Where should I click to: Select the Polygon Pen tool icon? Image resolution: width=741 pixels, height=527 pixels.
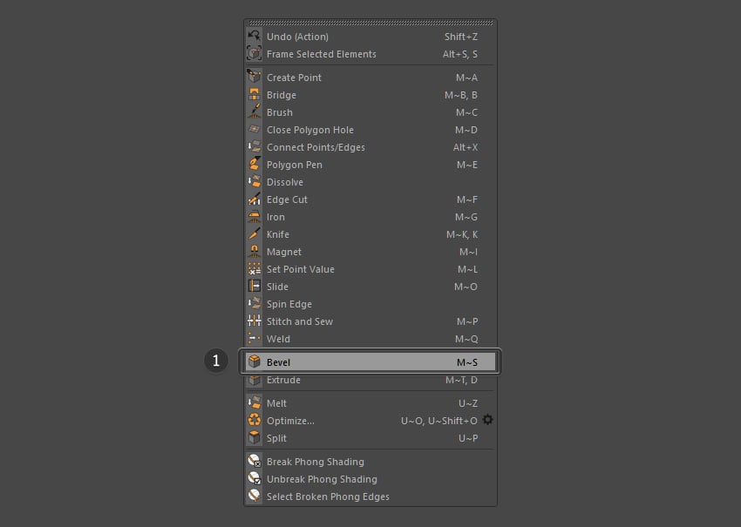coord(254,165)
